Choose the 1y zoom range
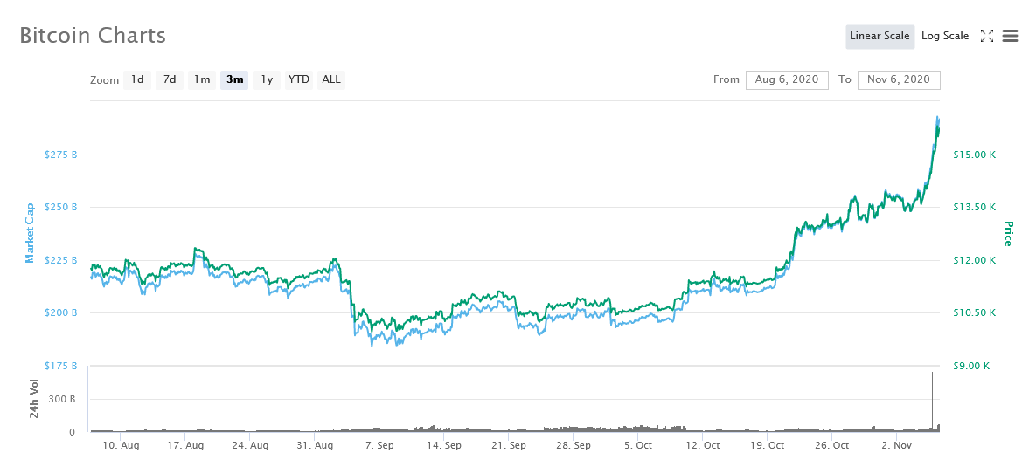Image resolution: width=1029 pixels, height=467 pixels. point(267,79)
